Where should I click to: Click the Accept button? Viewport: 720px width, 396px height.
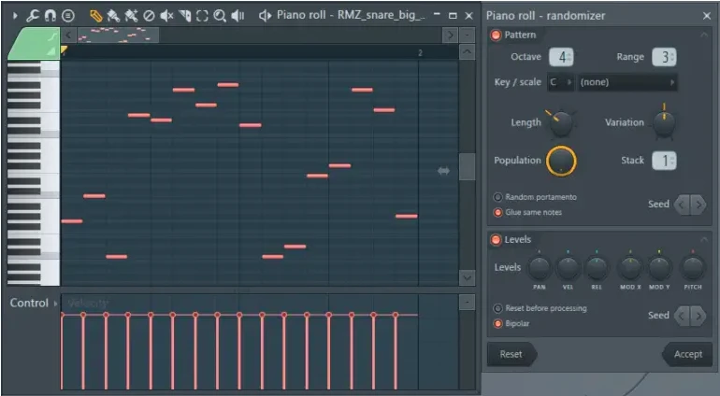click(x=687, y=355)
